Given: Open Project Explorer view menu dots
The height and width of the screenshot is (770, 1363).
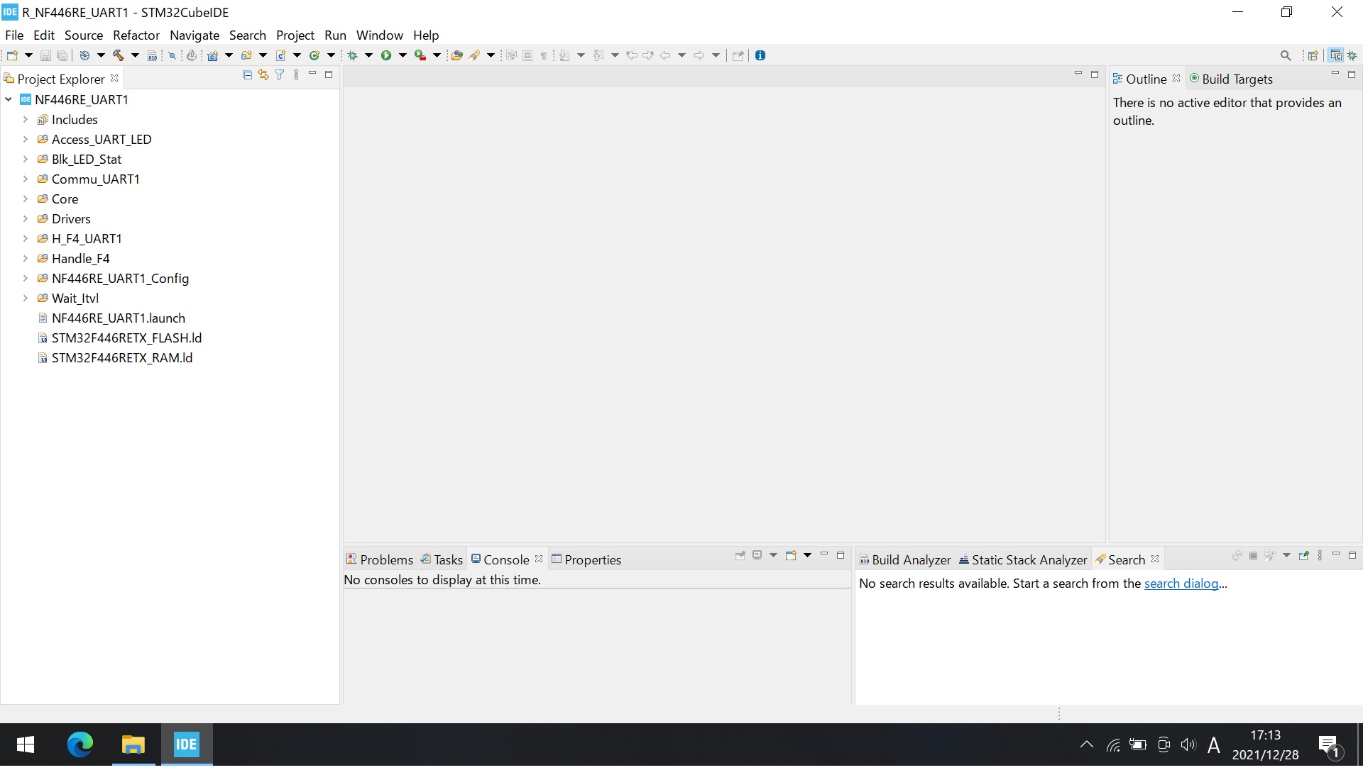Looking at the screenshot, I should point(296,74).
